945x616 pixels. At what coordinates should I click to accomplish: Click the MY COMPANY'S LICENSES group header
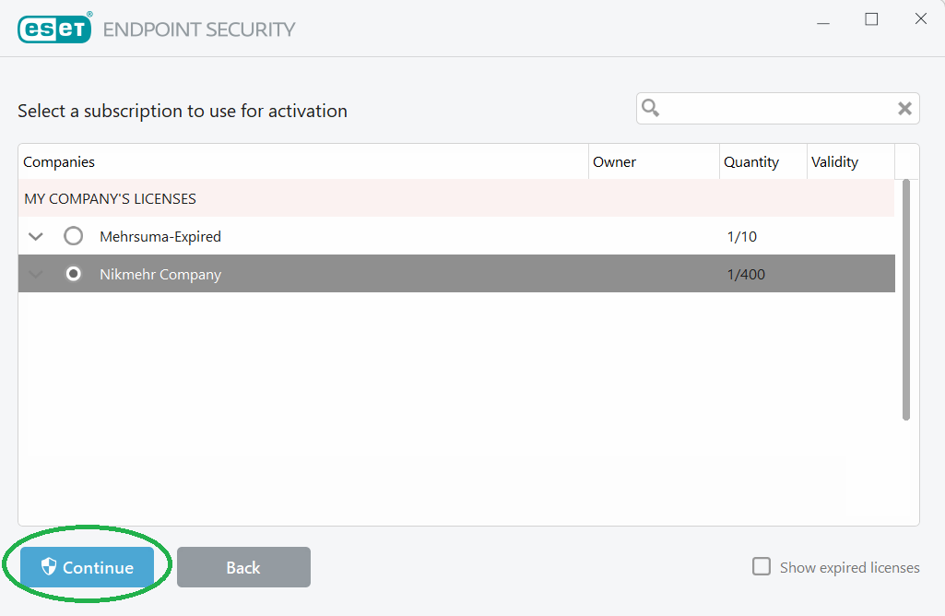110,199
